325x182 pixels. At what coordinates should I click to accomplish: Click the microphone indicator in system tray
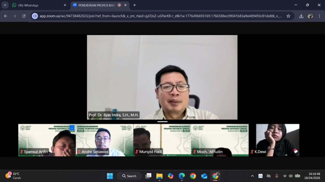tap(276, 176)
